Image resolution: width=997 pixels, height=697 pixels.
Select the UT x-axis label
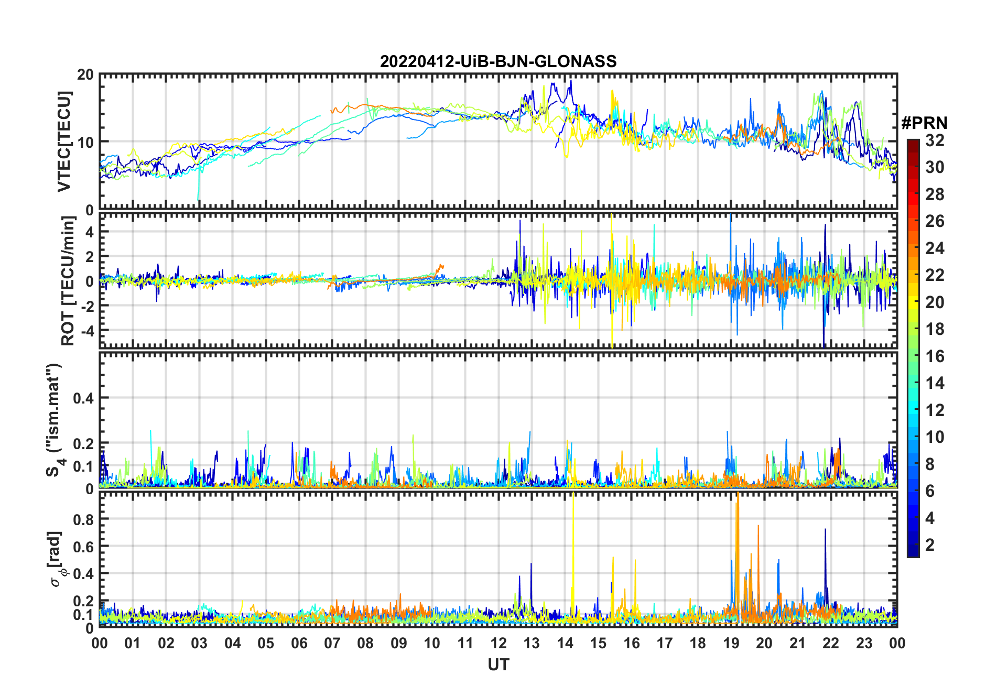tap(498, 665)
